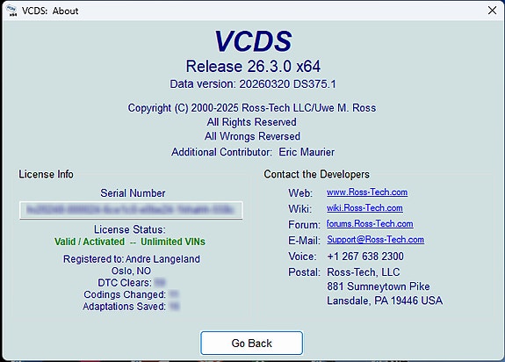This screenshot has width=505, height=362.
Task: Click the VCDS title bar app icon
Action: (x=12, y=11)
